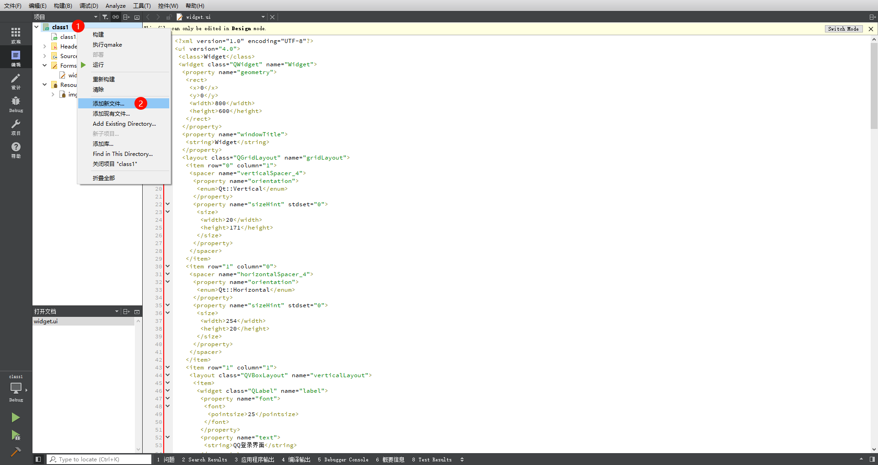The height and width of the screenshot is (465, 878).
Task: Click the editor vertical scrollbar thumb
Action: tap(874, 86)
